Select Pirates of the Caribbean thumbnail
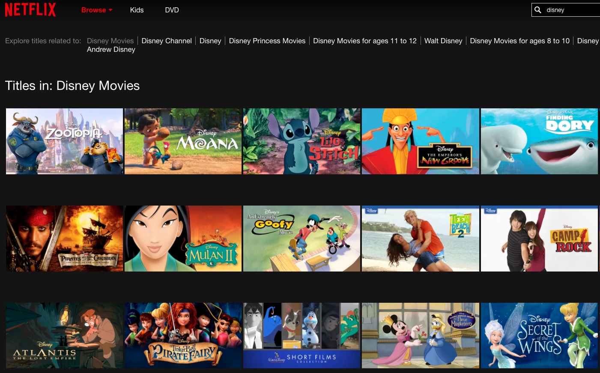 pyautogui.click(x=64, y=239)
